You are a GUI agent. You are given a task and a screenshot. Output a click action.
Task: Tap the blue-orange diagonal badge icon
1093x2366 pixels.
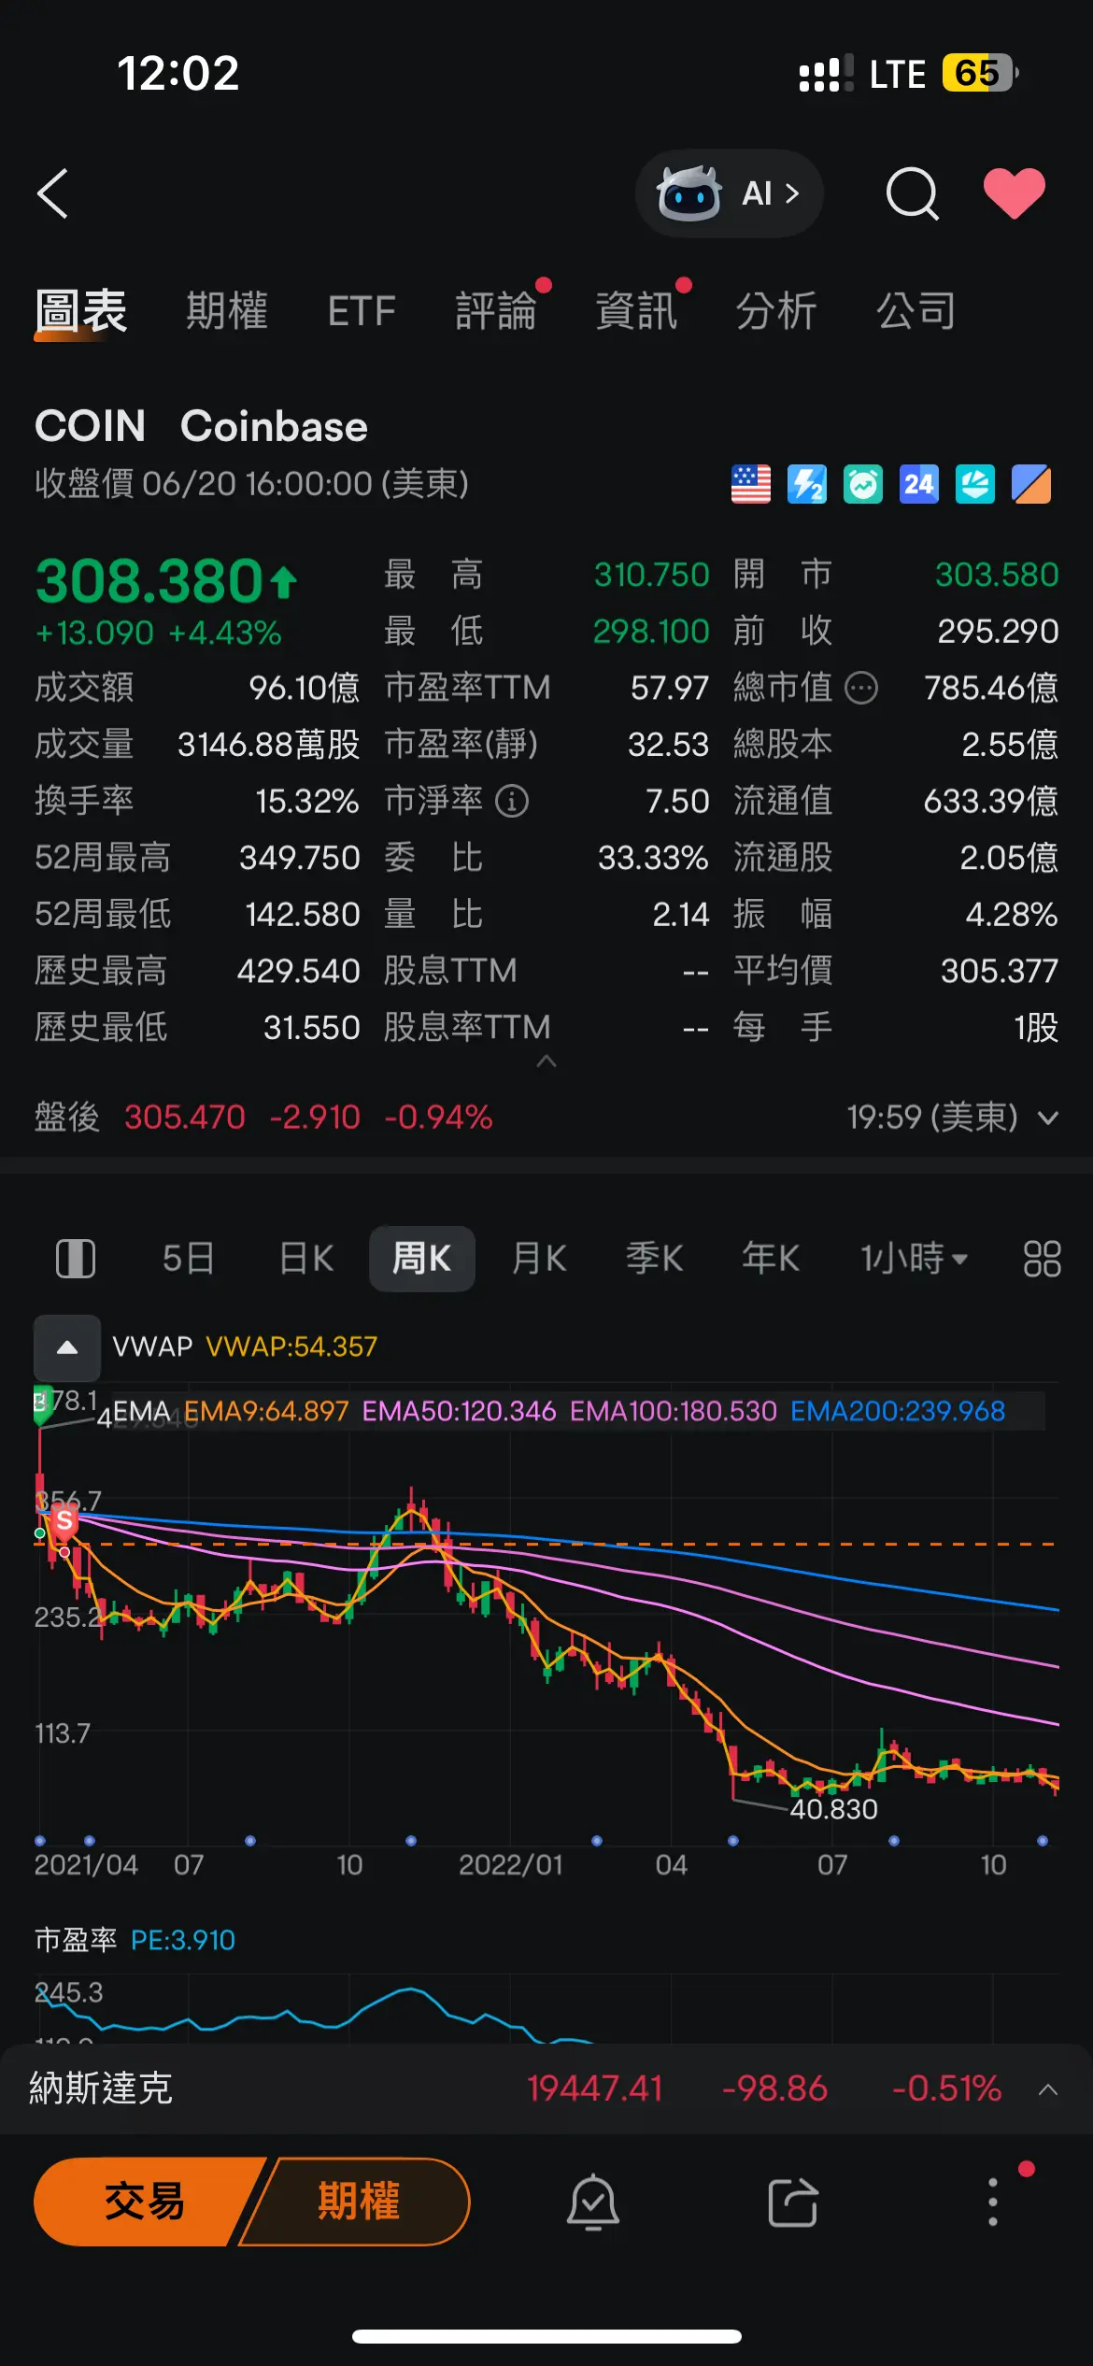pyautogui.click(x=1031, y=484)
